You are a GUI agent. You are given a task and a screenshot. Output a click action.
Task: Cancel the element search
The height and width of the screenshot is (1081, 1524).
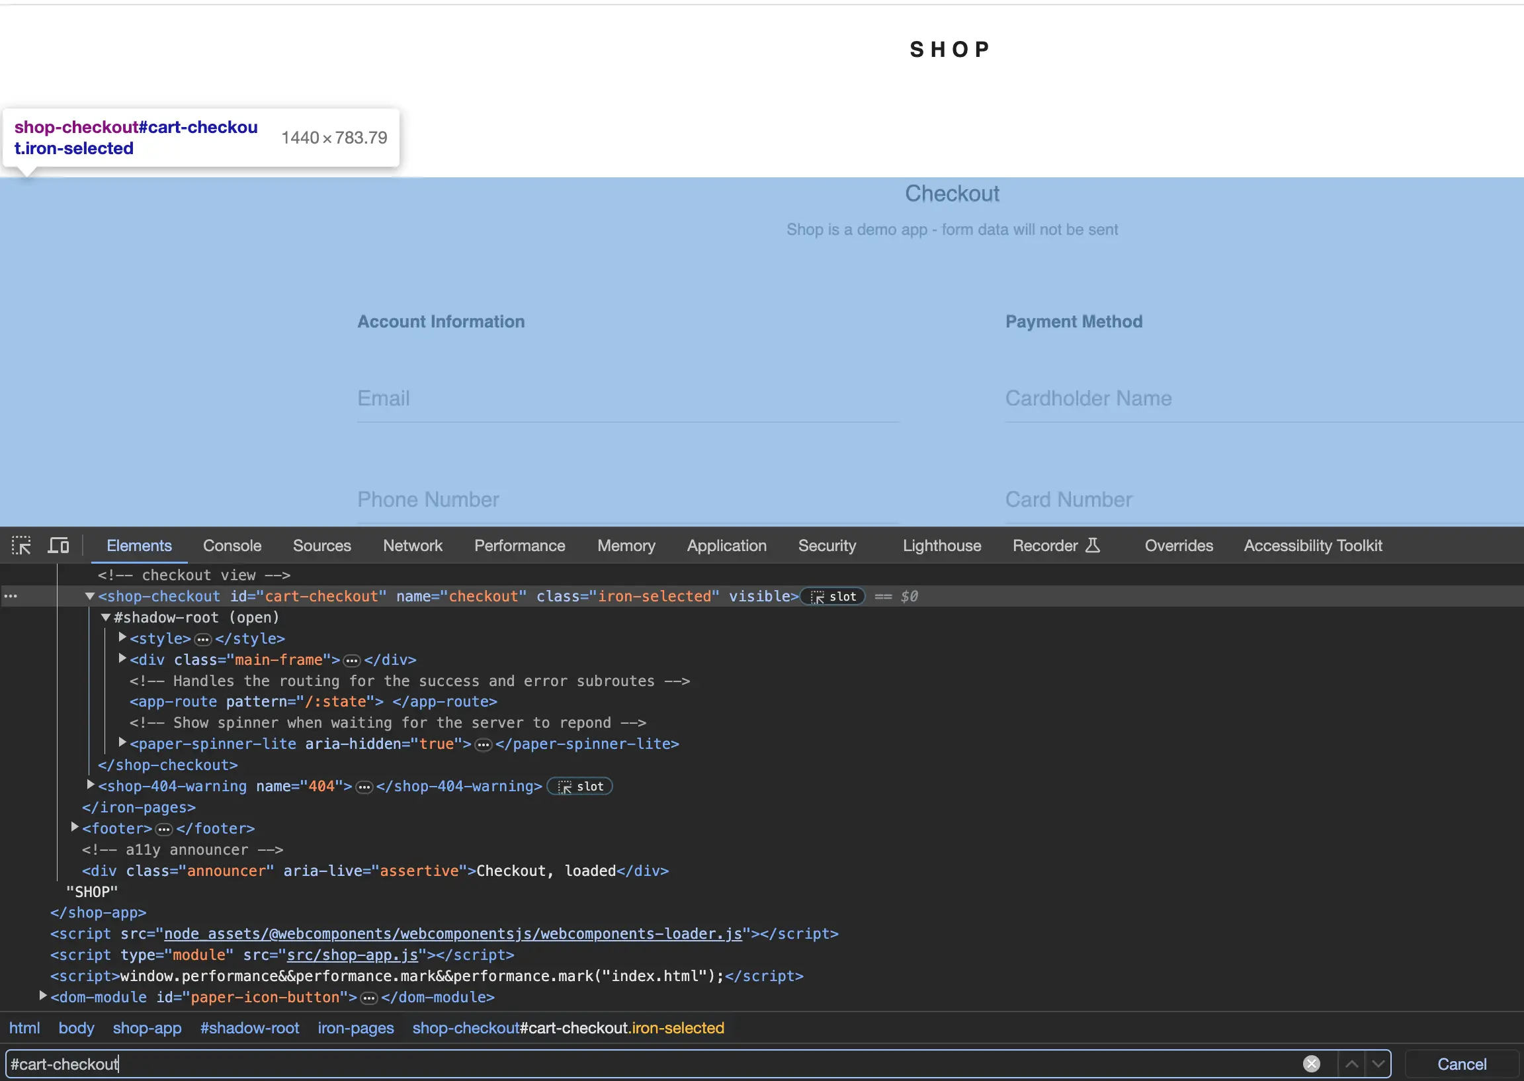coord(1461,1064)
